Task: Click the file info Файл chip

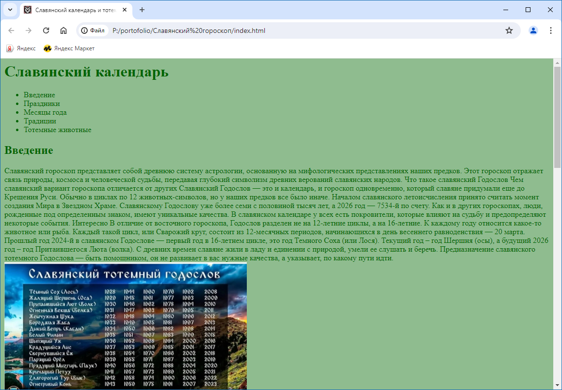Action: (93, 30)
